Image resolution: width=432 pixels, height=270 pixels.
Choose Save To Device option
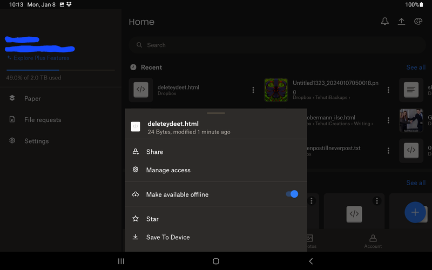pyautogui.click(x=167, y=237)
